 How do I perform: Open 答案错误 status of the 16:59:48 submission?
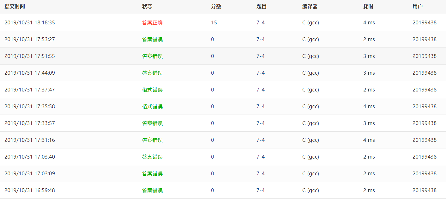pyautogui.click(x=152, y=191)
